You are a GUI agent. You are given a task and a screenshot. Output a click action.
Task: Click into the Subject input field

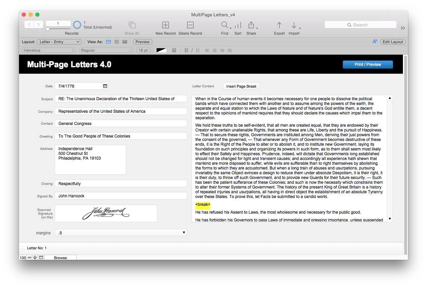point(121,99)
